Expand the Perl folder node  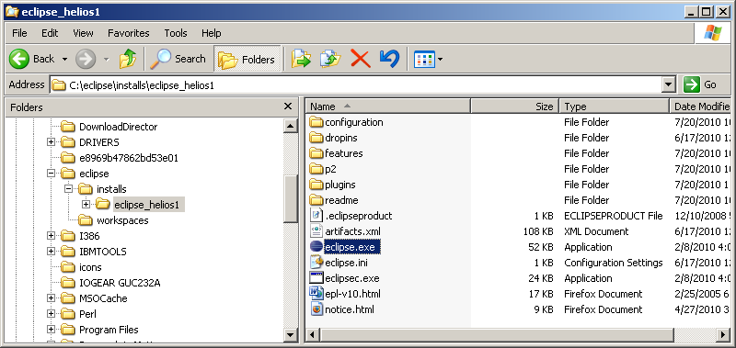coord(52,314)
